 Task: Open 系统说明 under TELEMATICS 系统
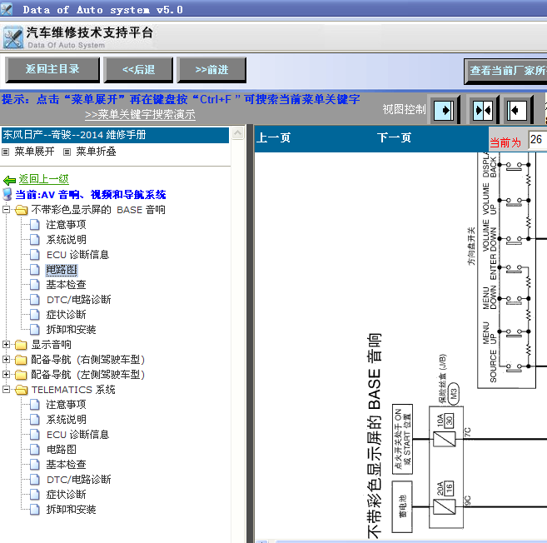point(66,420)
